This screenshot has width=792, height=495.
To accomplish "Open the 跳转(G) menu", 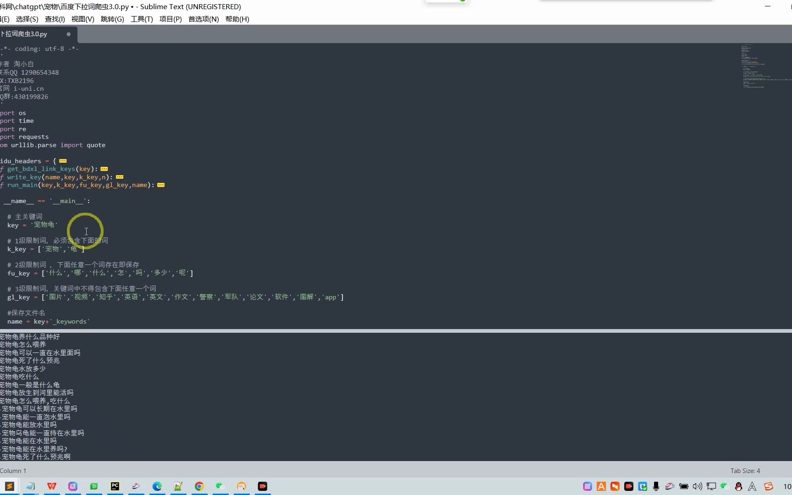I will point(112,19).
